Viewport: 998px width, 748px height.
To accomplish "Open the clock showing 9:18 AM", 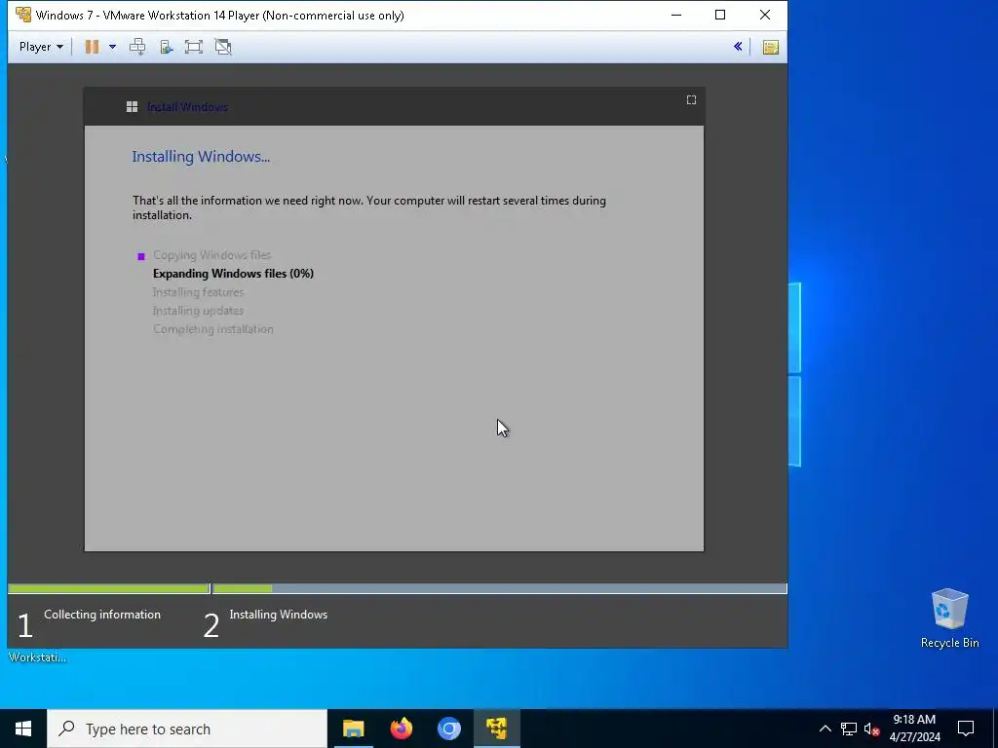I will pyautogui.click(x=914, y=729).
